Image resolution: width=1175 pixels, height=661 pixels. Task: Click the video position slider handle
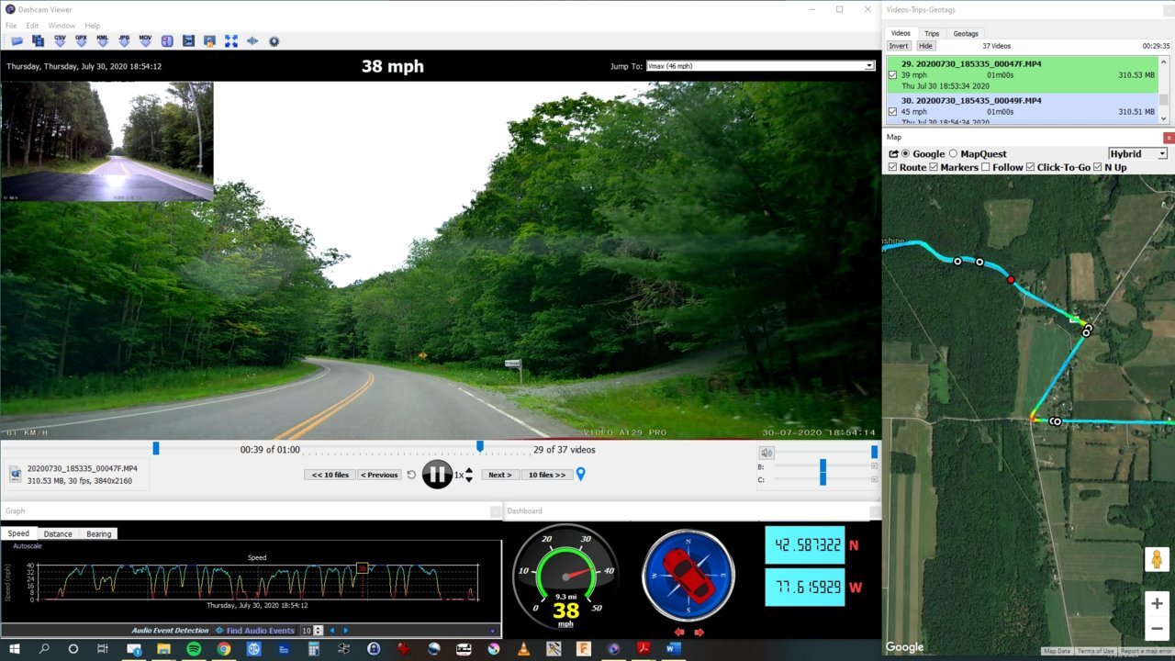[156, 448]
